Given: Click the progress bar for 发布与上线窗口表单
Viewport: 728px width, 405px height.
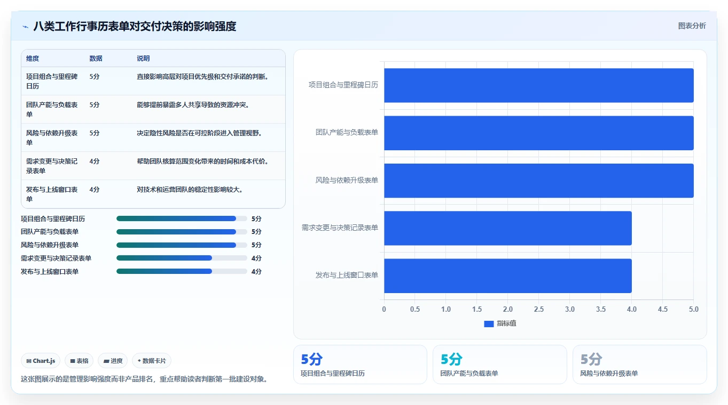Looking at the screenshot, I should coord(182,272).
